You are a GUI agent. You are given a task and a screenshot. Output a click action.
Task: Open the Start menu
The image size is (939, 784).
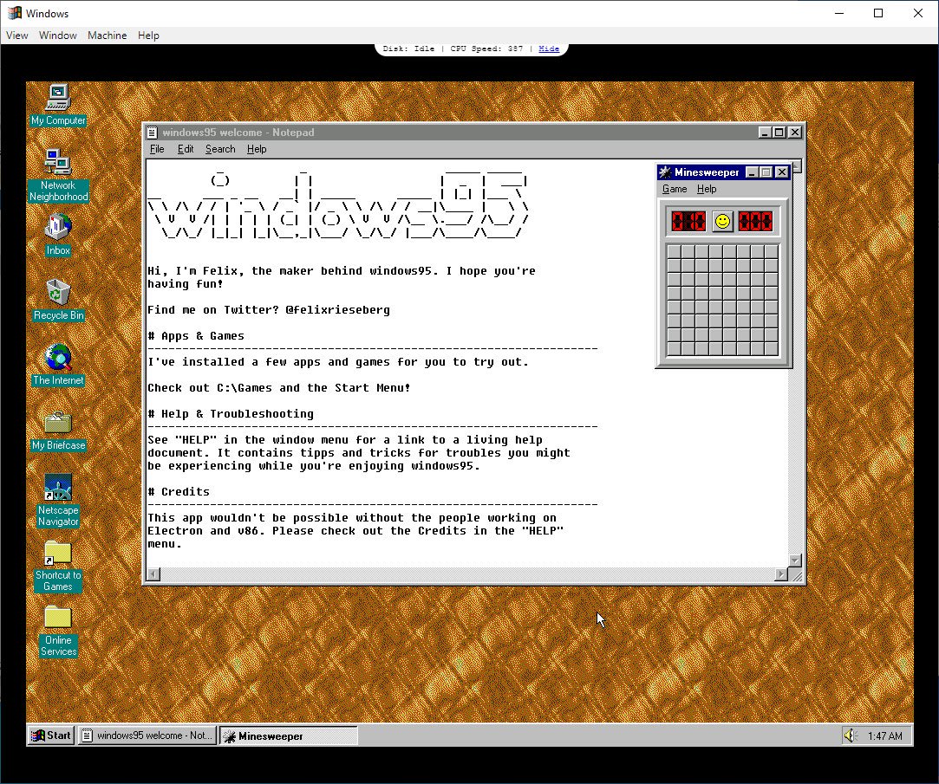point(51,735)
